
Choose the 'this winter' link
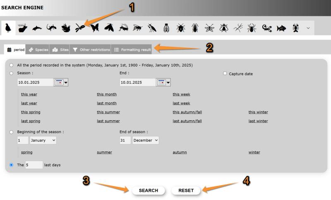coord(258,112)
